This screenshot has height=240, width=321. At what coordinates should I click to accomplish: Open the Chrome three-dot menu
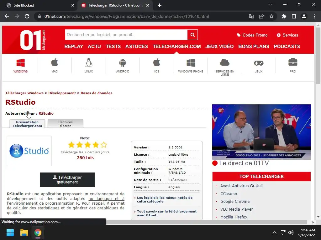tap(314, 16)
